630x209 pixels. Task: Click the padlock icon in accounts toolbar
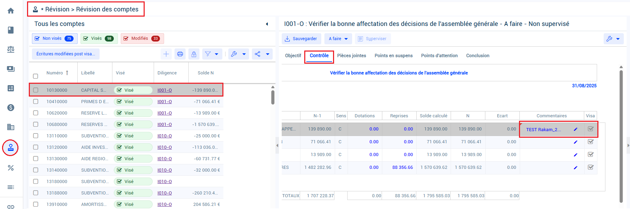[194, 54]
